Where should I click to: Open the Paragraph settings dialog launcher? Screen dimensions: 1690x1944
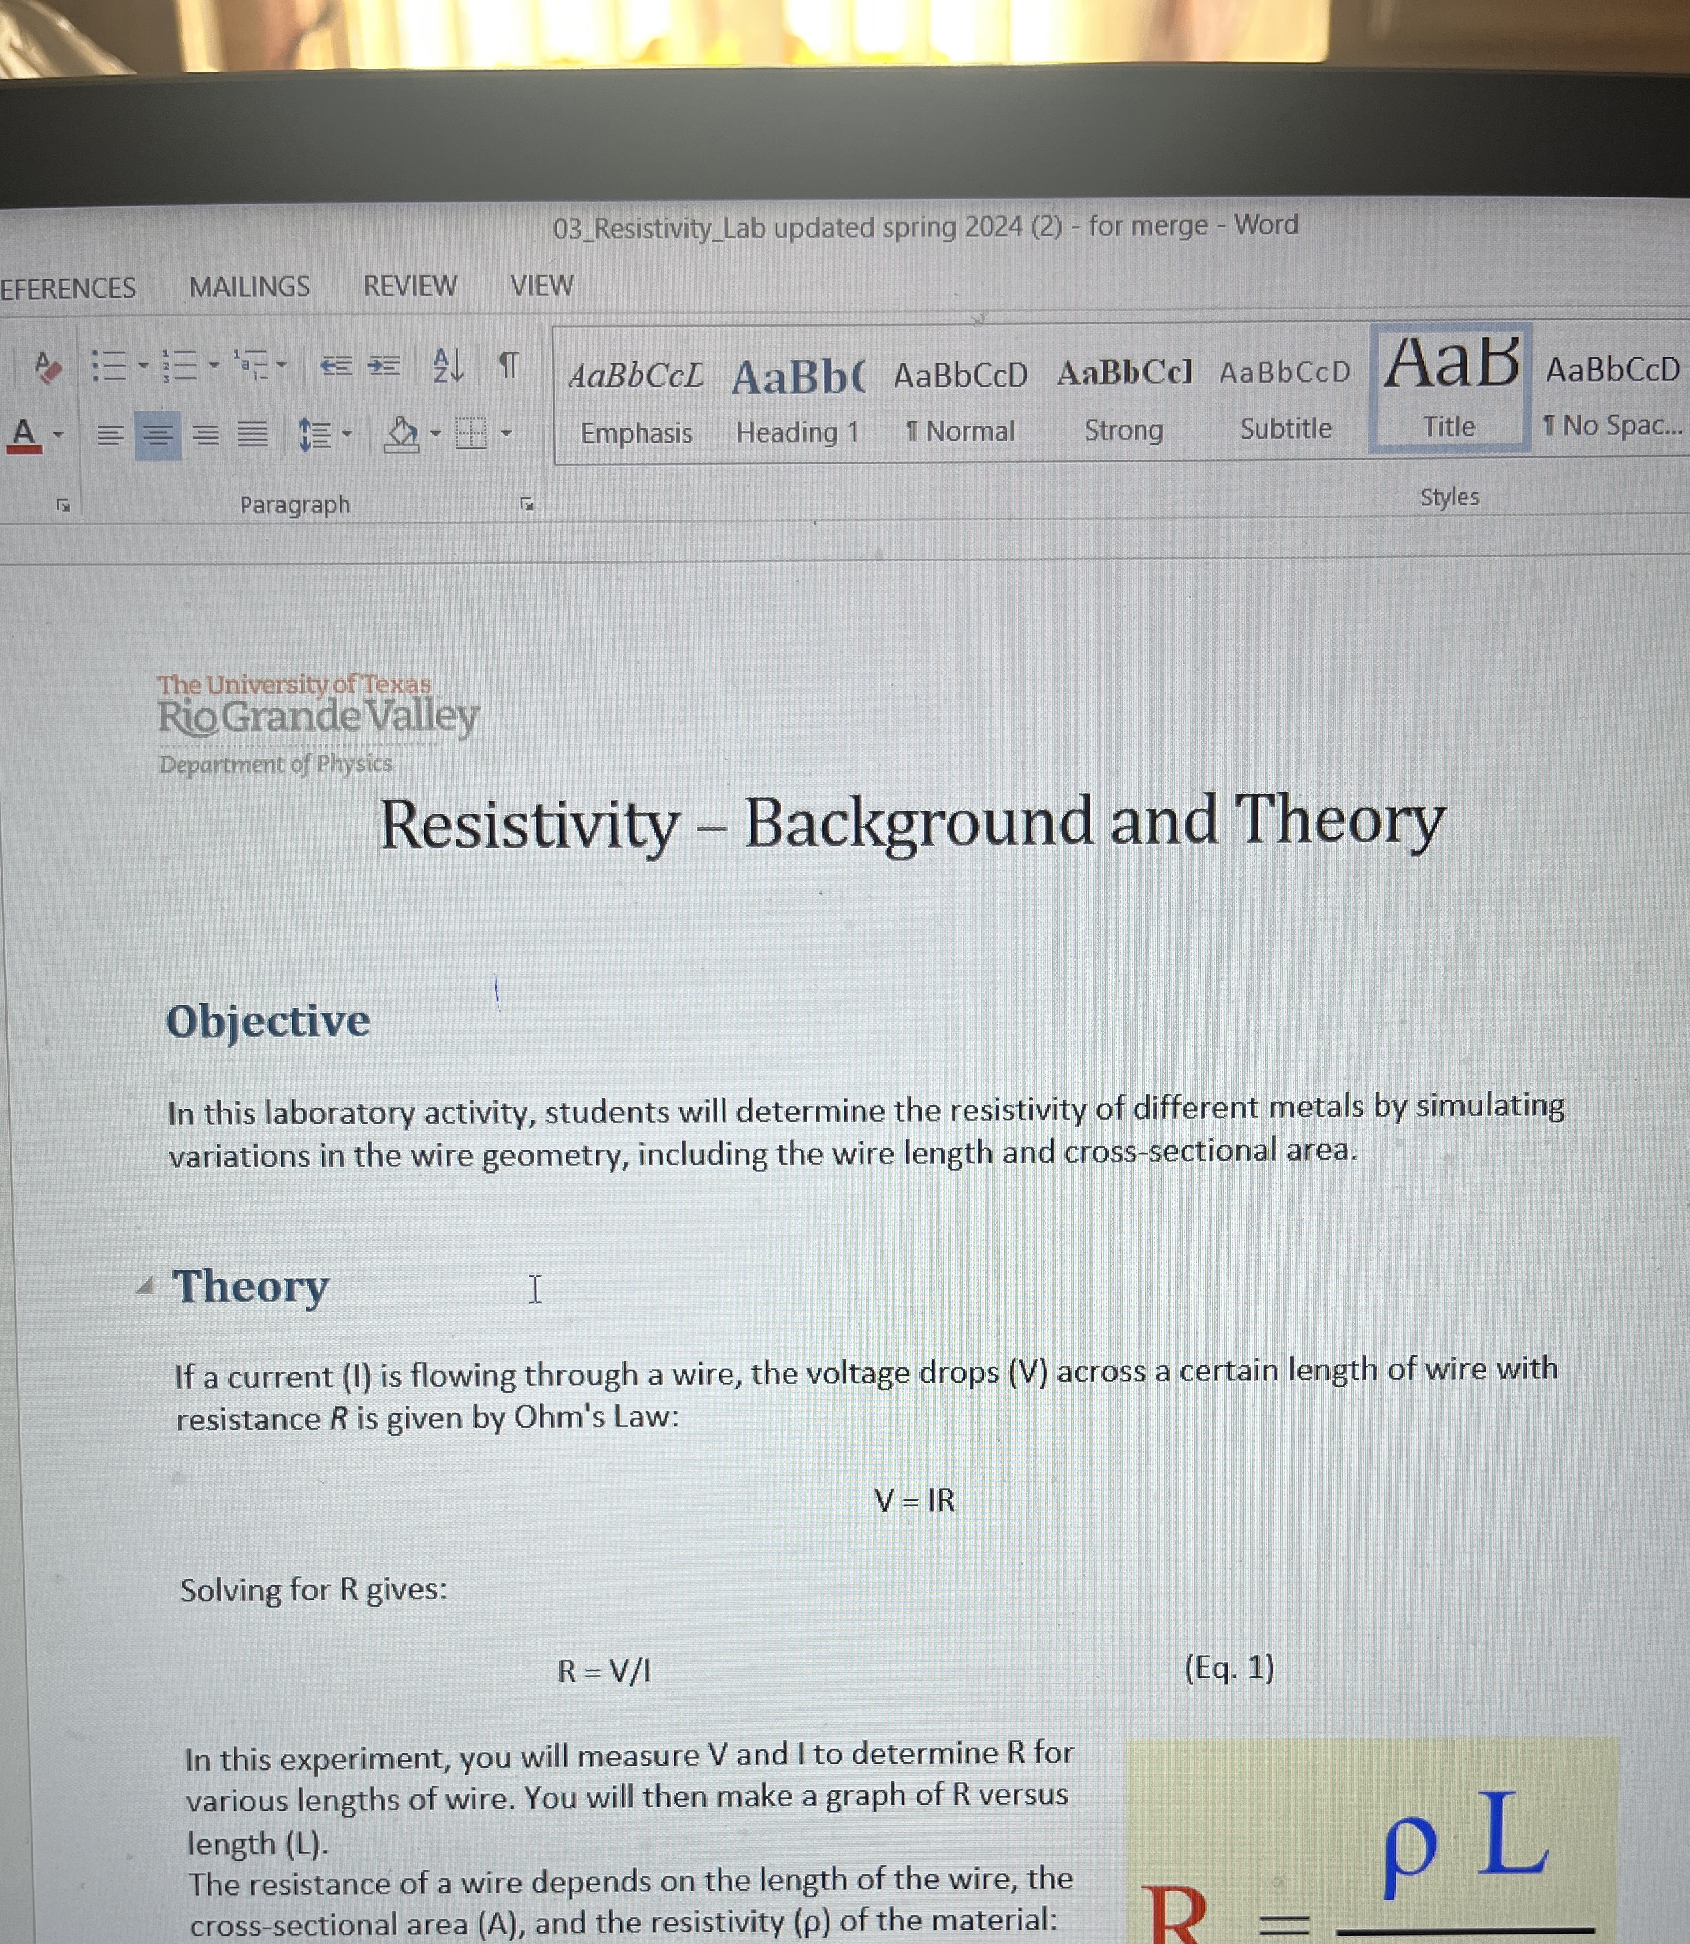pos(526,504)
